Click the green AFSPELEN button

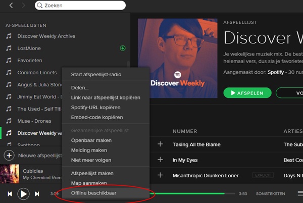[247, 93]
